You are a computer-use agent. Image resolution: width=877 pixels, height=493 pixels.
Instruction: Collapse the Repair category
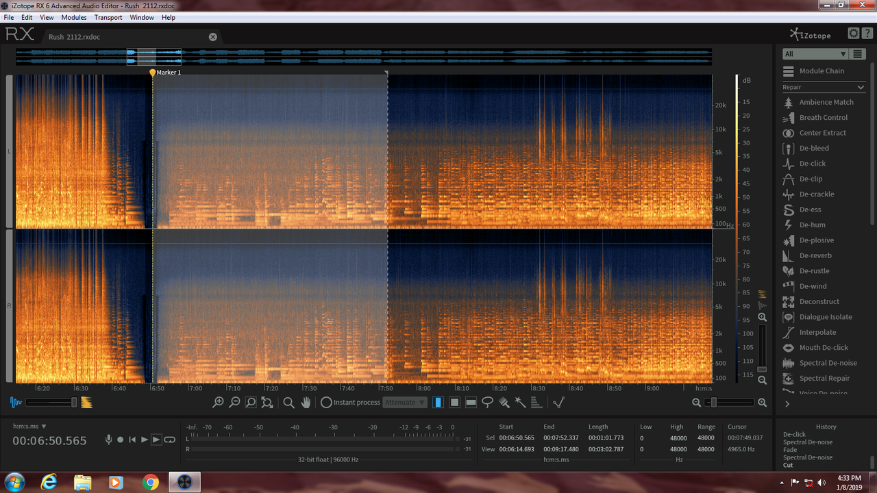861,88
